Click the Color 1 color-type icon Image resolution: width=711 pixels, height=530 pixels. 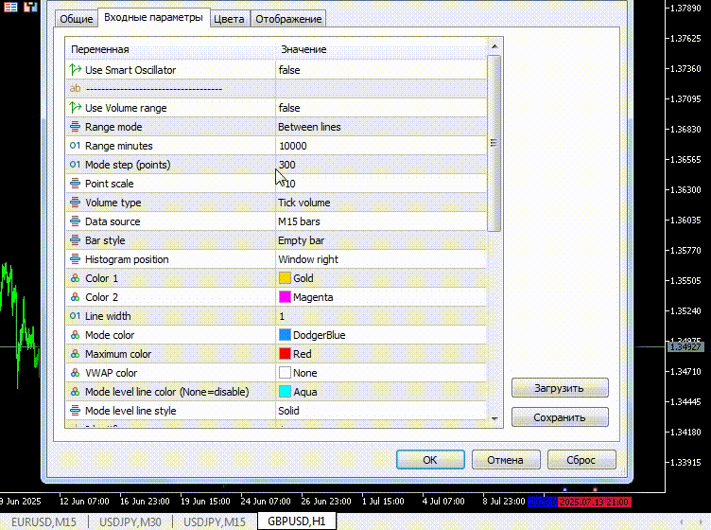pyautogui.click(x=76, y=278)
